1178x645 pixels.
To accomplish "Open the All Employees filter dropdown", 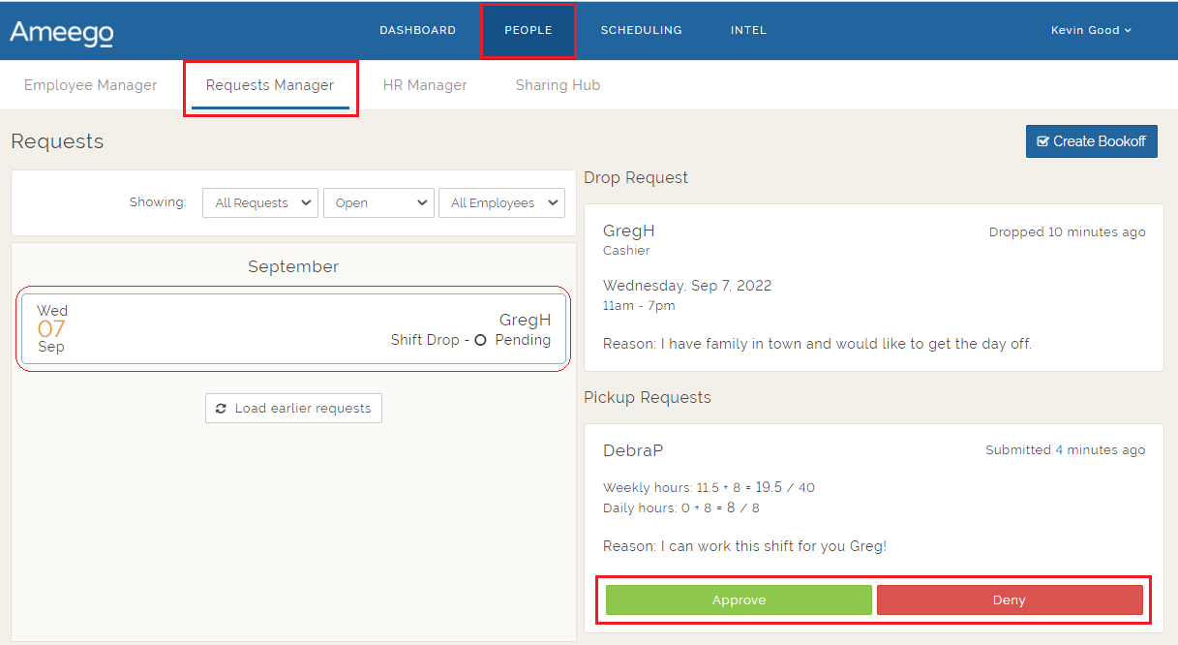I will click(x=501, y=202).
